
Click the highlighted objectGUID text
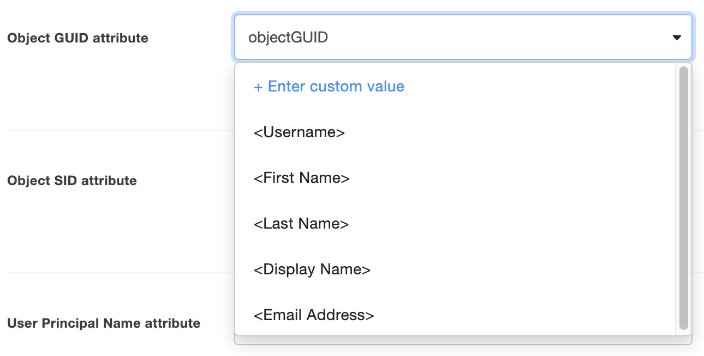point(288,37)
